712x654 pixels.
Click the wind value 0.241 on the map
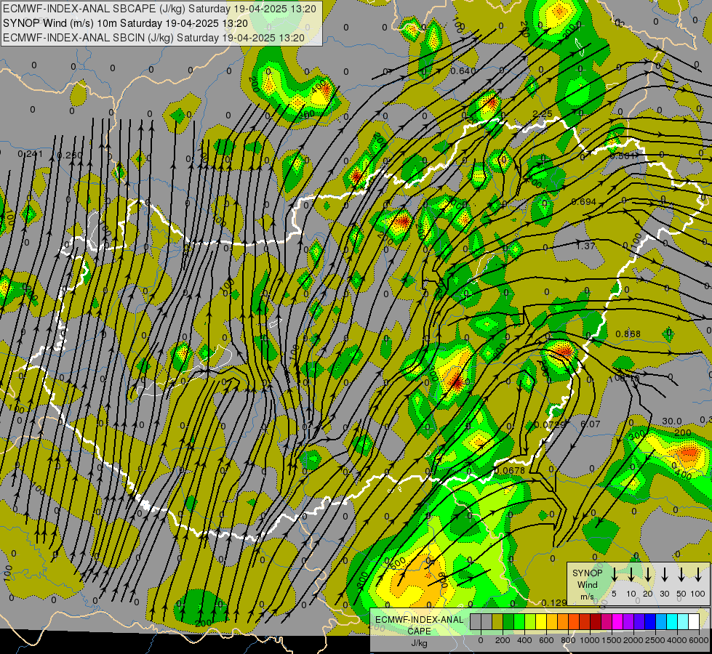pyautogui.click(x=30, y=154)
